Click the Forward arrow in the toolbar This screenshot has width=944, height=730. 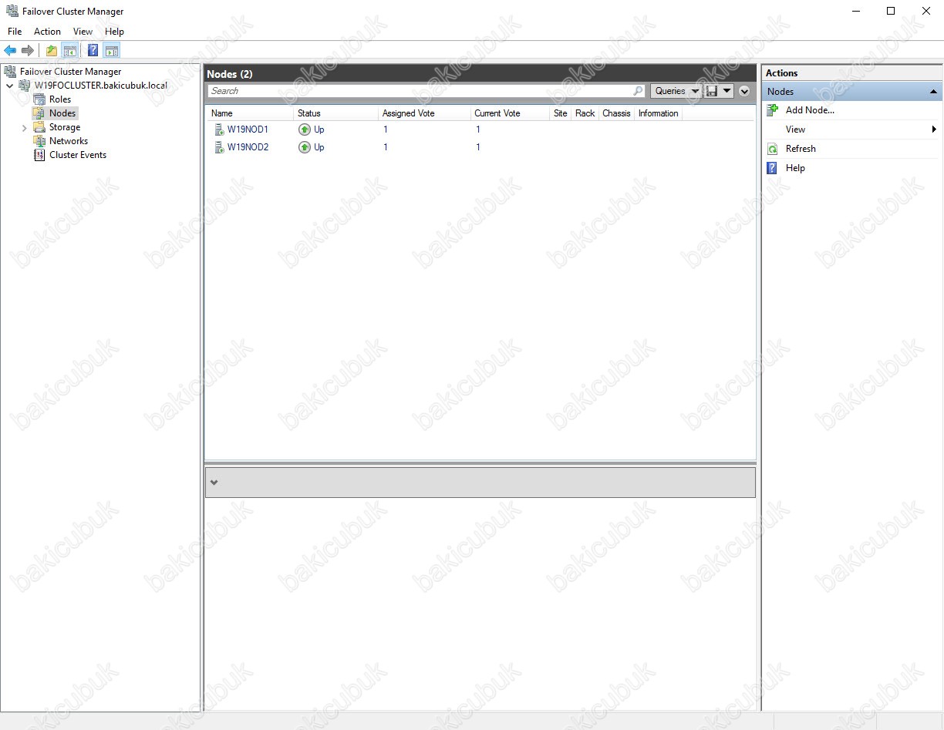point(28,51)
